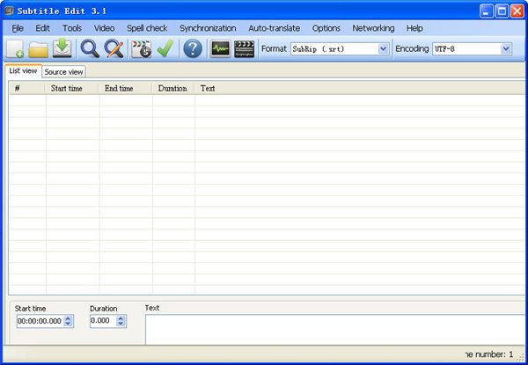Open the Networking menu
This screenshot has width=528, height=365.
tap(373, 28)
